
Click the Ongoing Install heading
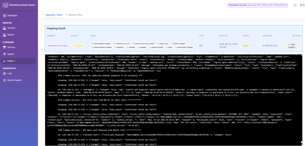coord(56,28)
